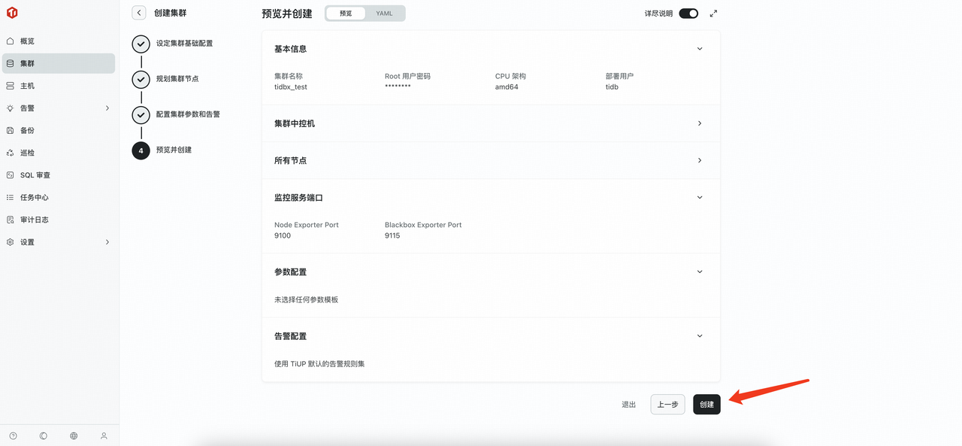Image resolution: width=962 pixels, height=446 pixels.
Task: Go back using the 上一步 button
Action: [667, 404]
